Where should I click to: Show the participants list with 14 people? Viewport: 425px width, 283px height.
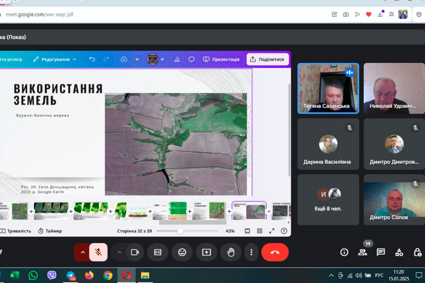[x=362, y=252]
